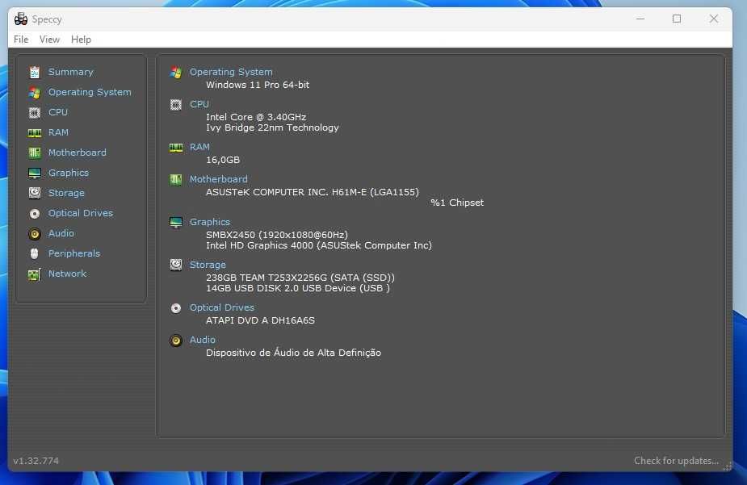Open the Graphics heading link in summary
The height and width of the screenshot is (485, 747).
pyautogui.click(x=210, y=222)
